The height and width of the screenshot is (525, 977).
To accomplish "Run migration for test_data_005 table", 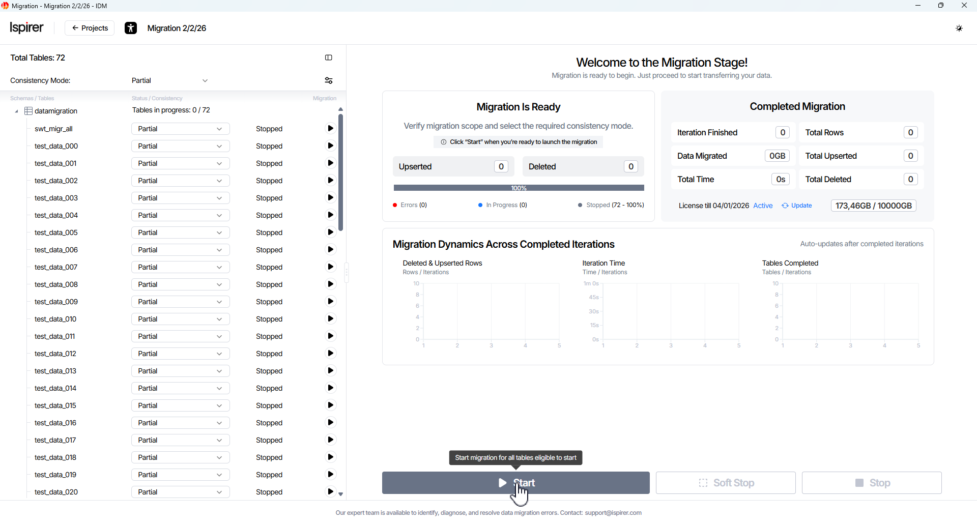I will pos(330,232).
